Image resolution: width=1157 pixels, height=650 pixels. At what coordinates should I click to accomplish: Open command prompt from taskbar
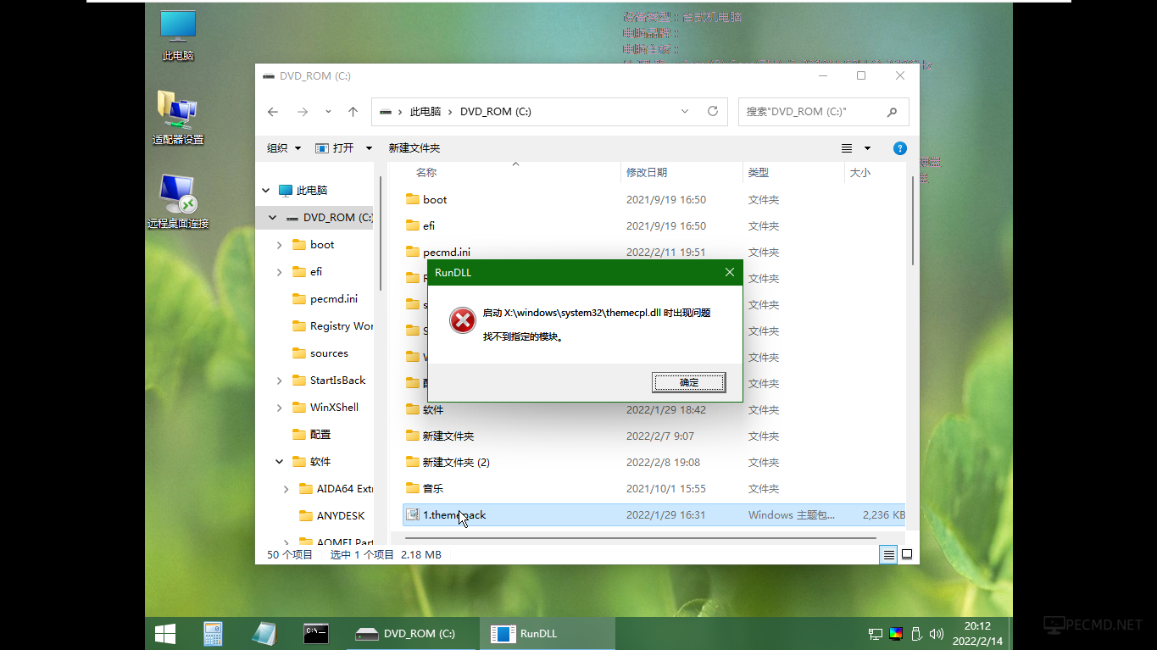pyautogui.click(x=316, y=634)
